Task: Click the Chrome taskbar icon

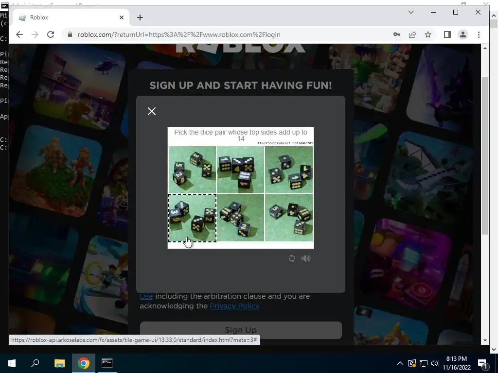Action: [84, 363]
